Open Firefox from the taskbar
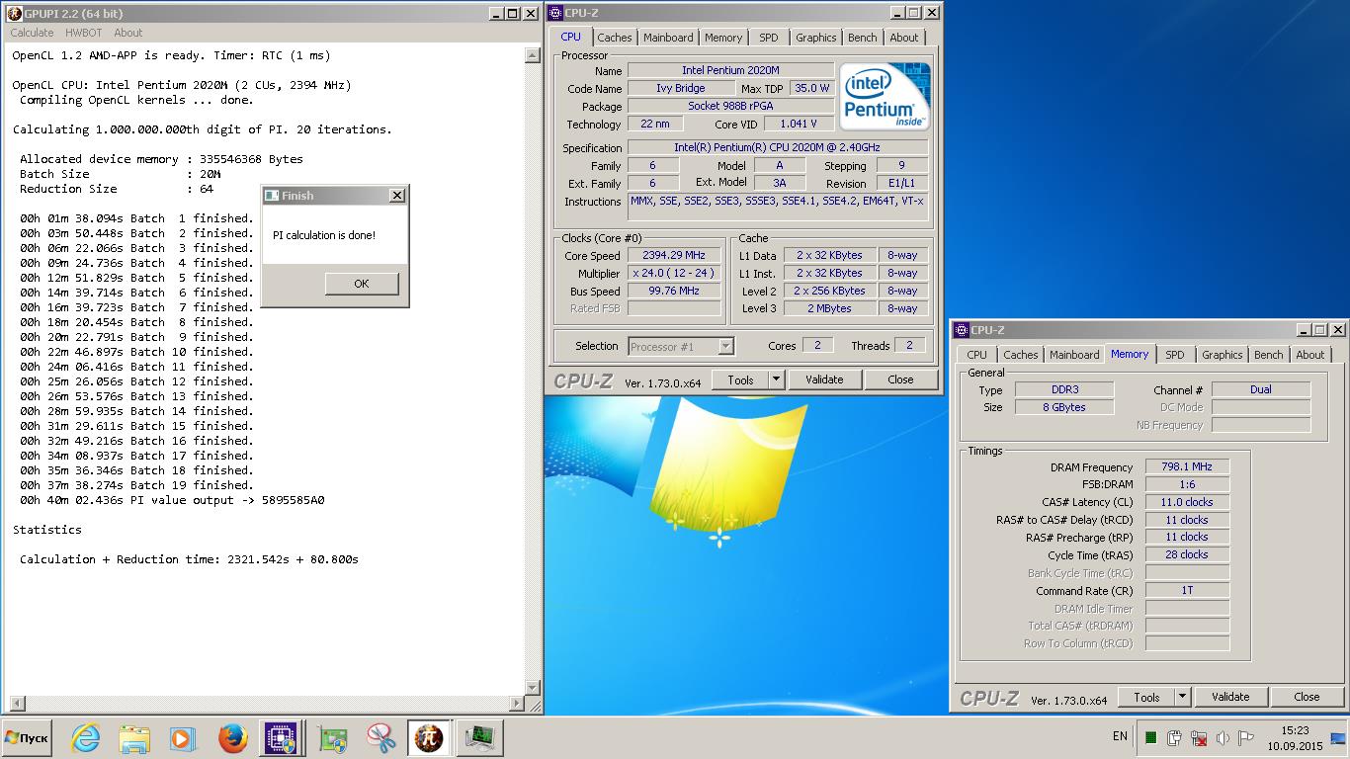This screenshot has height=759, width=1350. 232,738
